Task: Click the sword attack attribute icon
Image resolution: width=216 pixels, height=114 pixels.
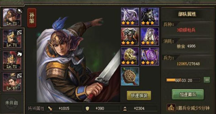Action: pyautogui.click(x=50, y=109)
